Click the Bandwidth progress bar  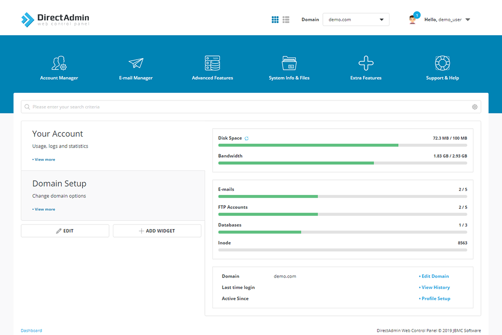pos(342,163)
